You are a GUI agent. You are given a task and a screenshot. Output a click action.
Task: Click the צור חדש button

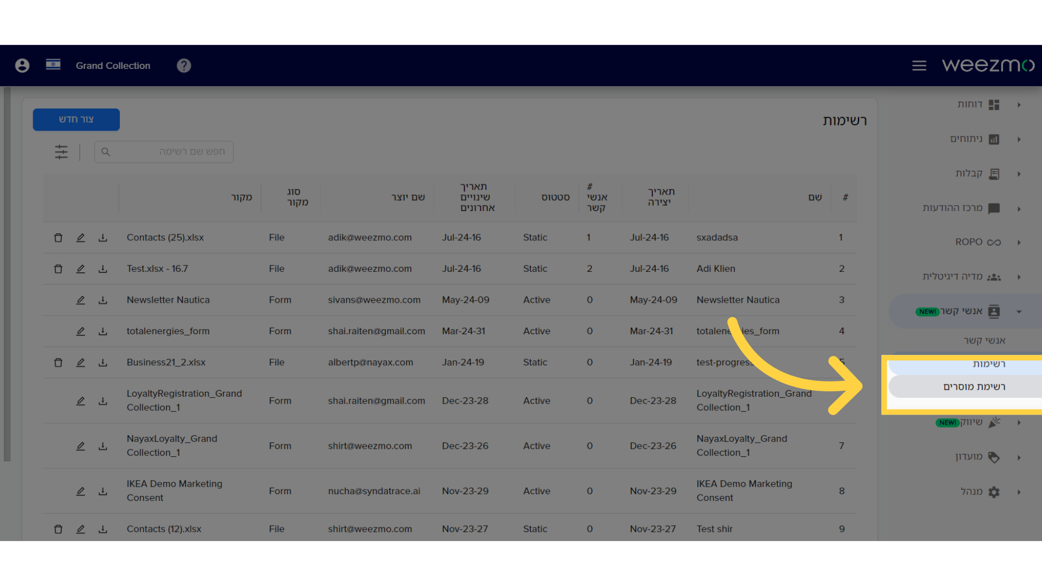tap(77, 119)
